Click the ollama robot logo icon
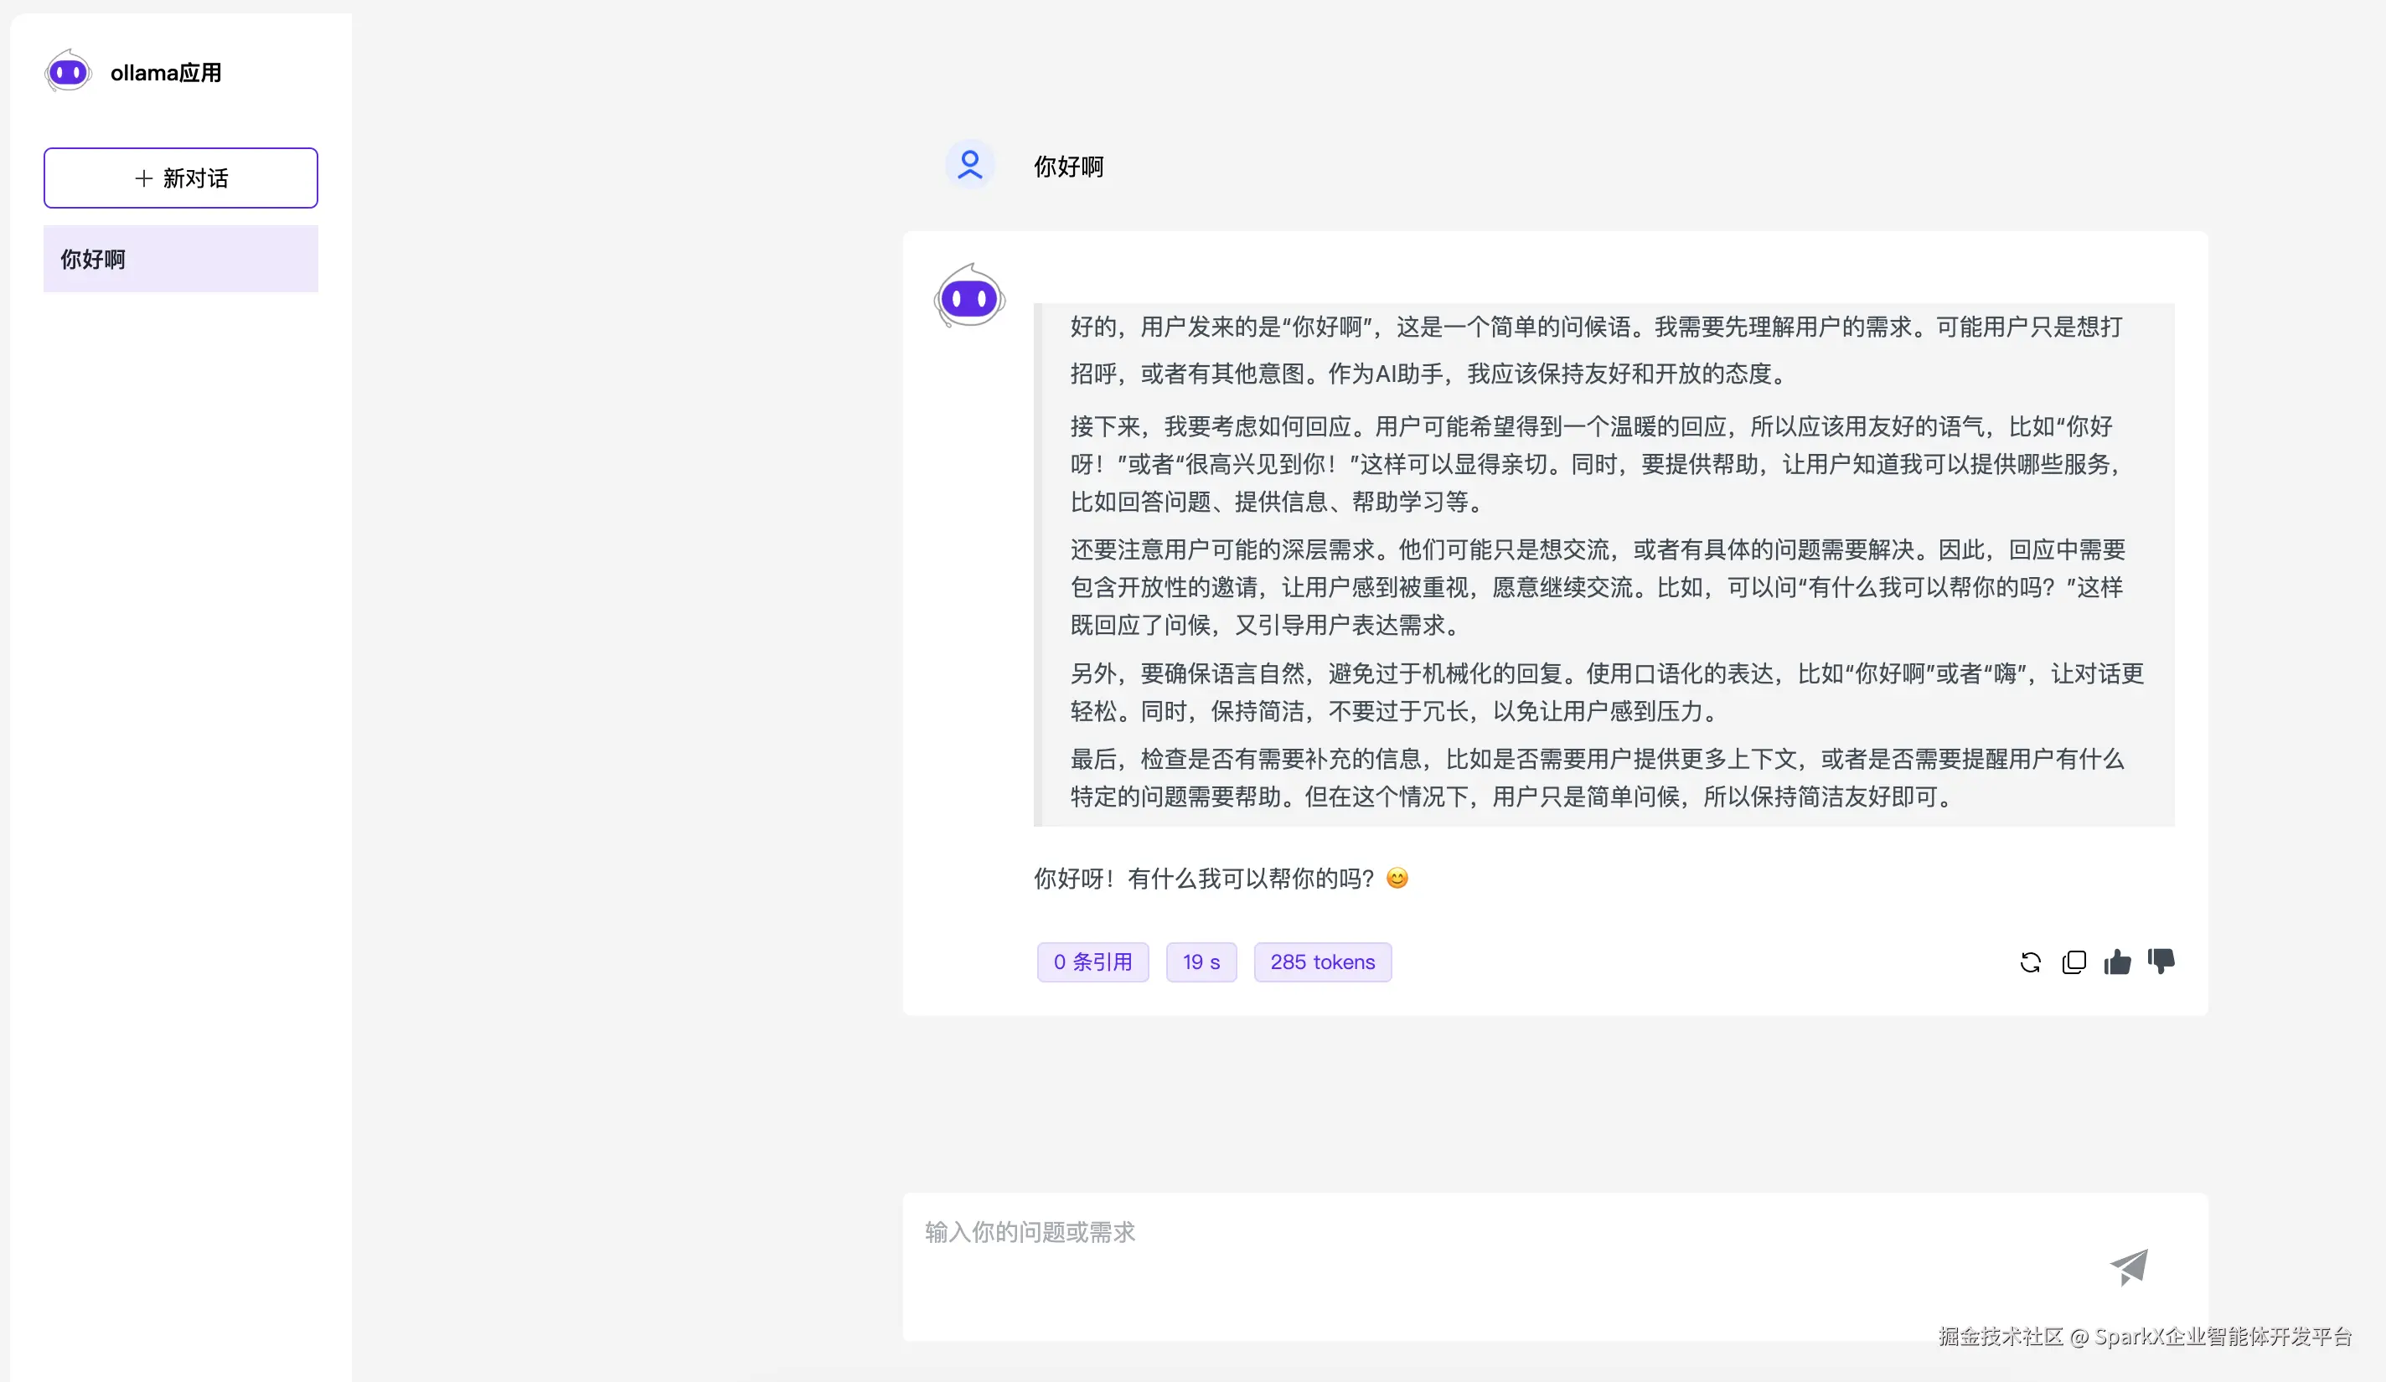This screenshot has width=2386, height=1382. 68,72
